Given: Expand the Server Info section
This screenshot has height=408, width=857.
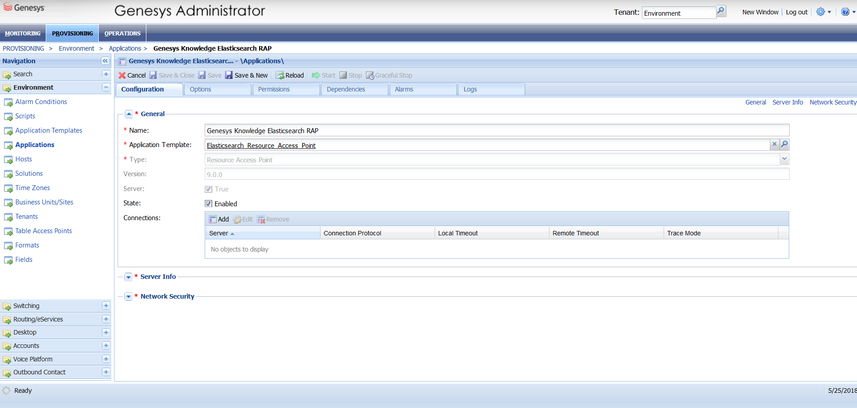Looking at the screenshot, I should tap(128, 277).
